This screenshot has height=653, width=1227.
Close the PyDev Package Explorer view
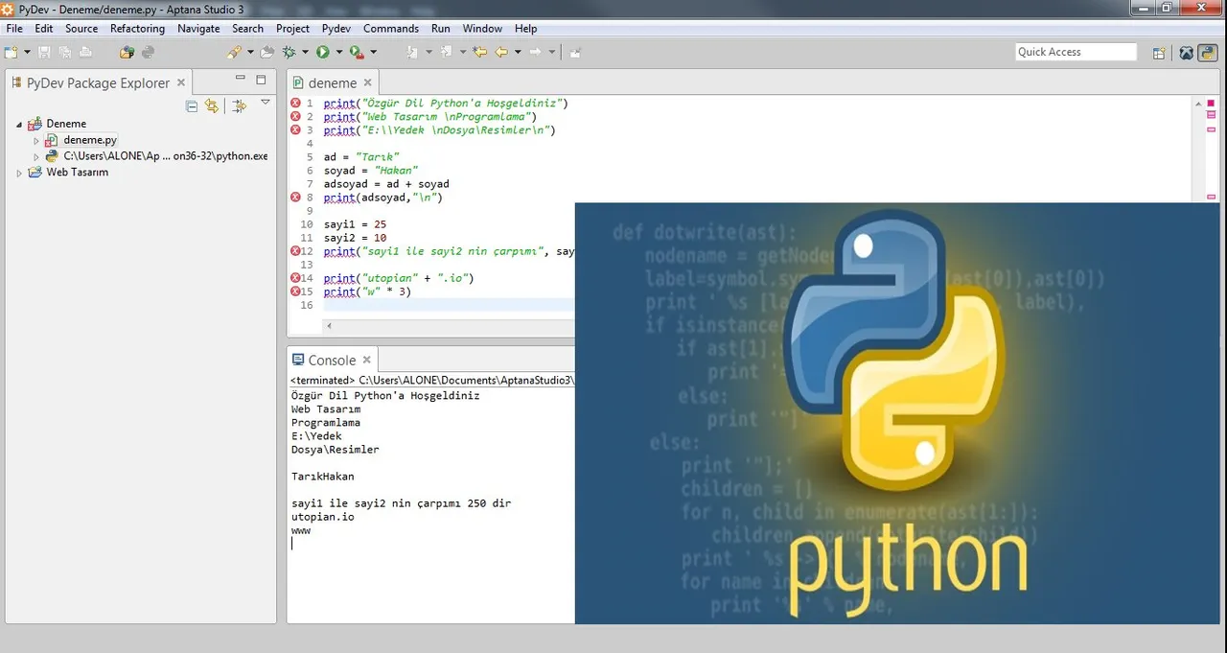[x=181, y=83]
